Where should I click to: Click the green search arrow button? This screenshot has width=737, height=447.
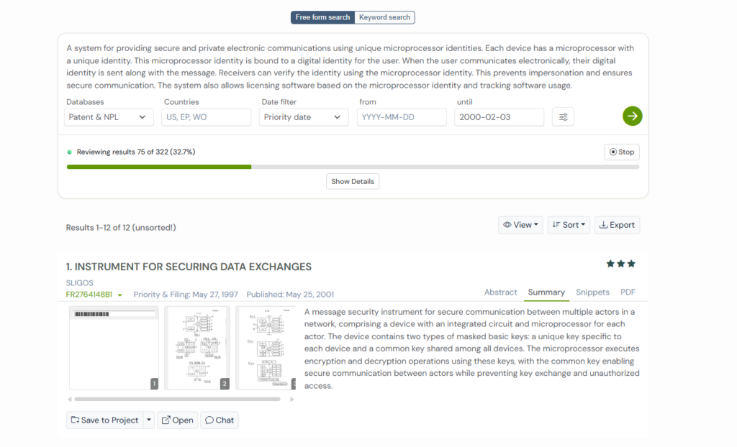(x=632, y=116)
